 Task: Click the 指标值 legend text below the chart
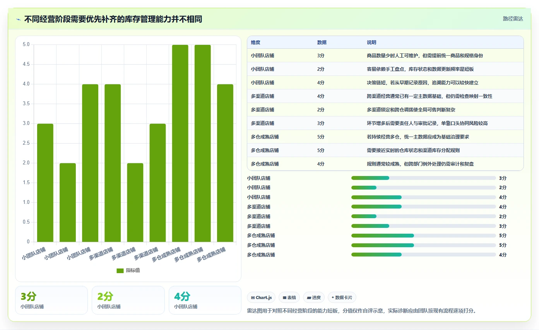(x=133, y=270)
